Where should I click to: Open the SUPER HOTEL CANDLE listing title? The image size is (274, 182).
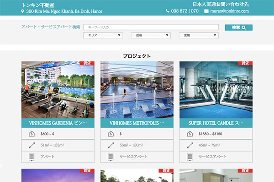(x=216, y=123)
